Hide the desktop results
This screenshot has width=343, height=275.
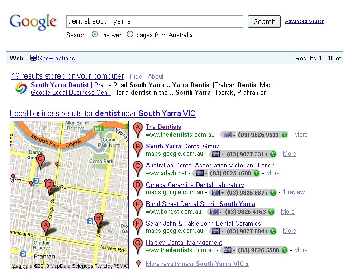coord(136,76)
